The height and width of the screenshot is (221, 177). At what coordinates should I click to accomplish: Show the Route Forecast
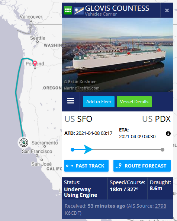pyautogui.click(x=142, y=166)
